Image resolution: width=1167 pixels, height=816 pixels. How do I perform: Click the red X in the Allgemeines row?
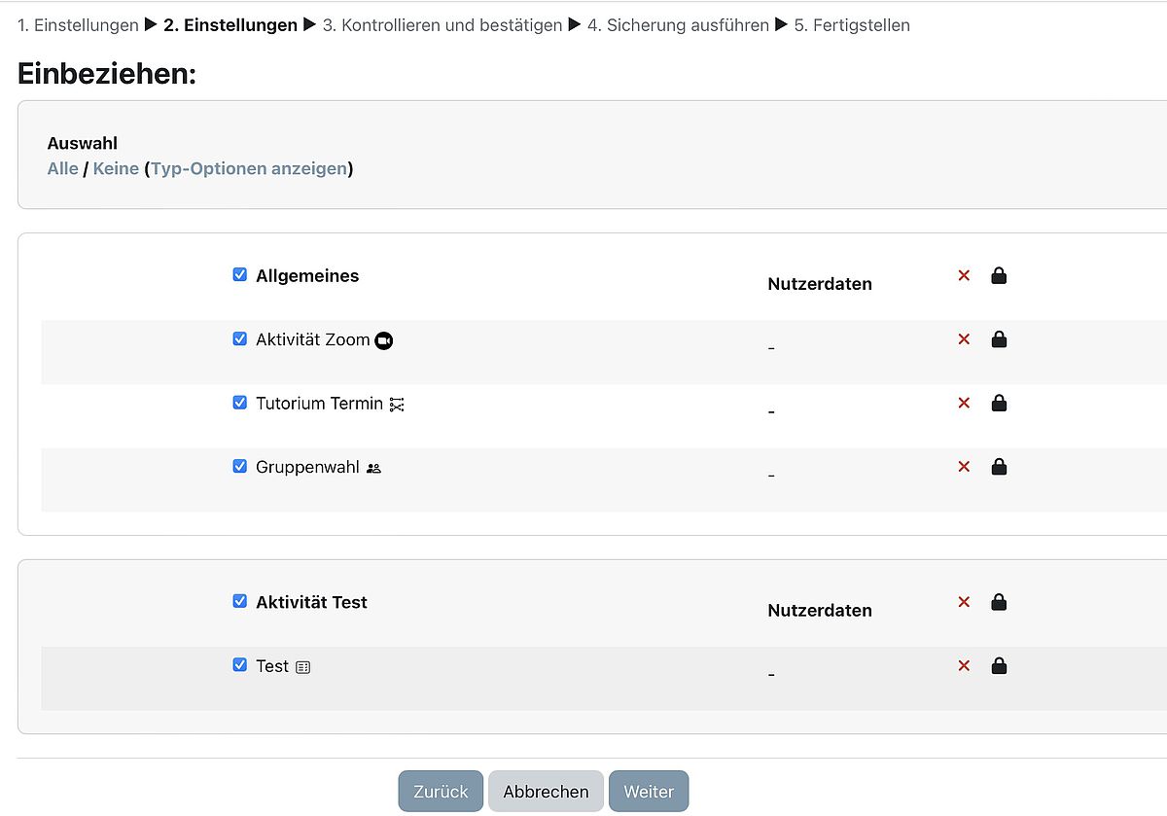pyautogui.click(x=964, y=275)
